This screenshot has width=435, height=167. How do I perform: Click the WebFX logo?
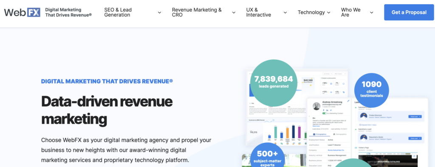click(x=22, y=12)
